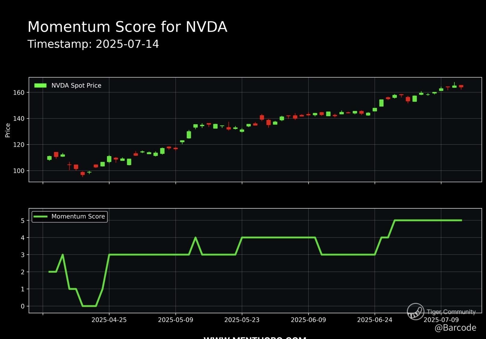
Task: Click the momentum axis tick label 5
Action: [x=23, y=221]
